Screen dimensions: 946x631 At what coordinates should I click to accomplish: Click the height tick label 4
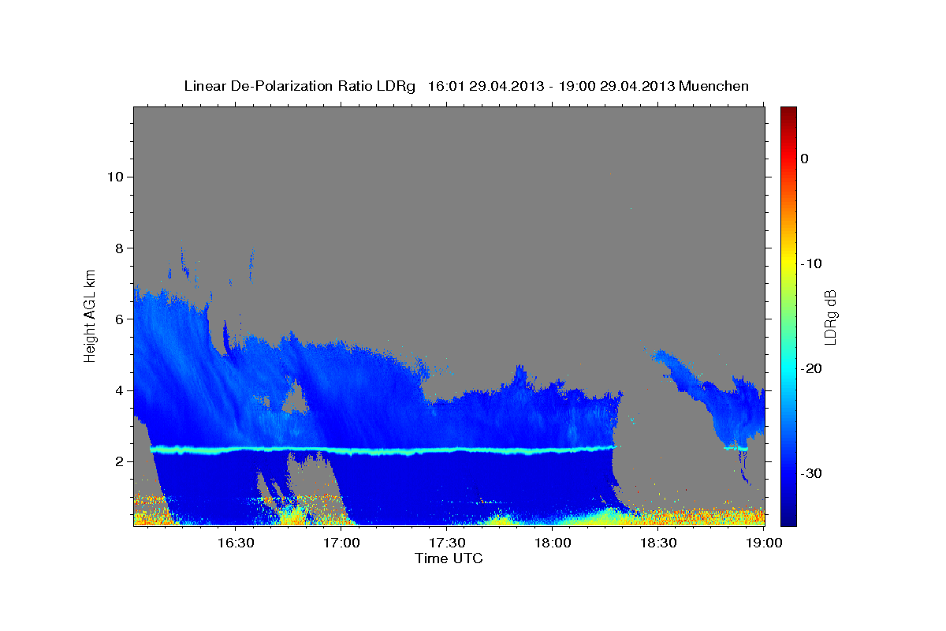pyautogui.click(x=119, y=390)
